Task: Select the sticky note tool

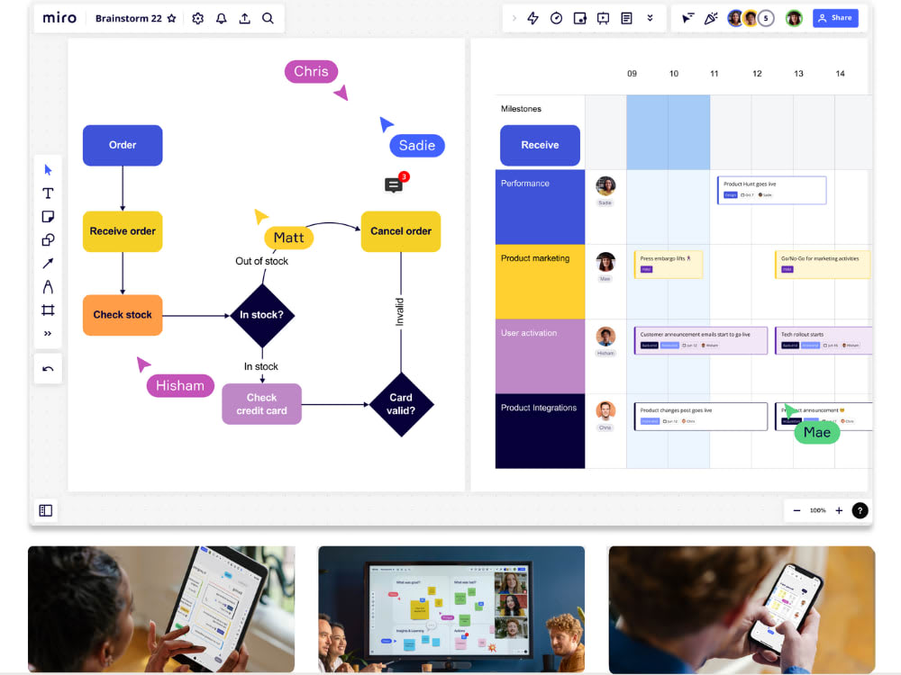Action: tap(48, 216)
